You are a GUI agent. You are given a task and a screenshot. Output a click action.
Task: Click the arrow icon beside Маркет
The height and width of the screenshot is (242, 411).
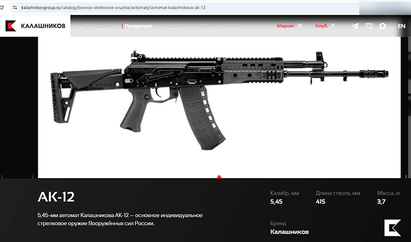pyautogui.click(x=300, y=26)
